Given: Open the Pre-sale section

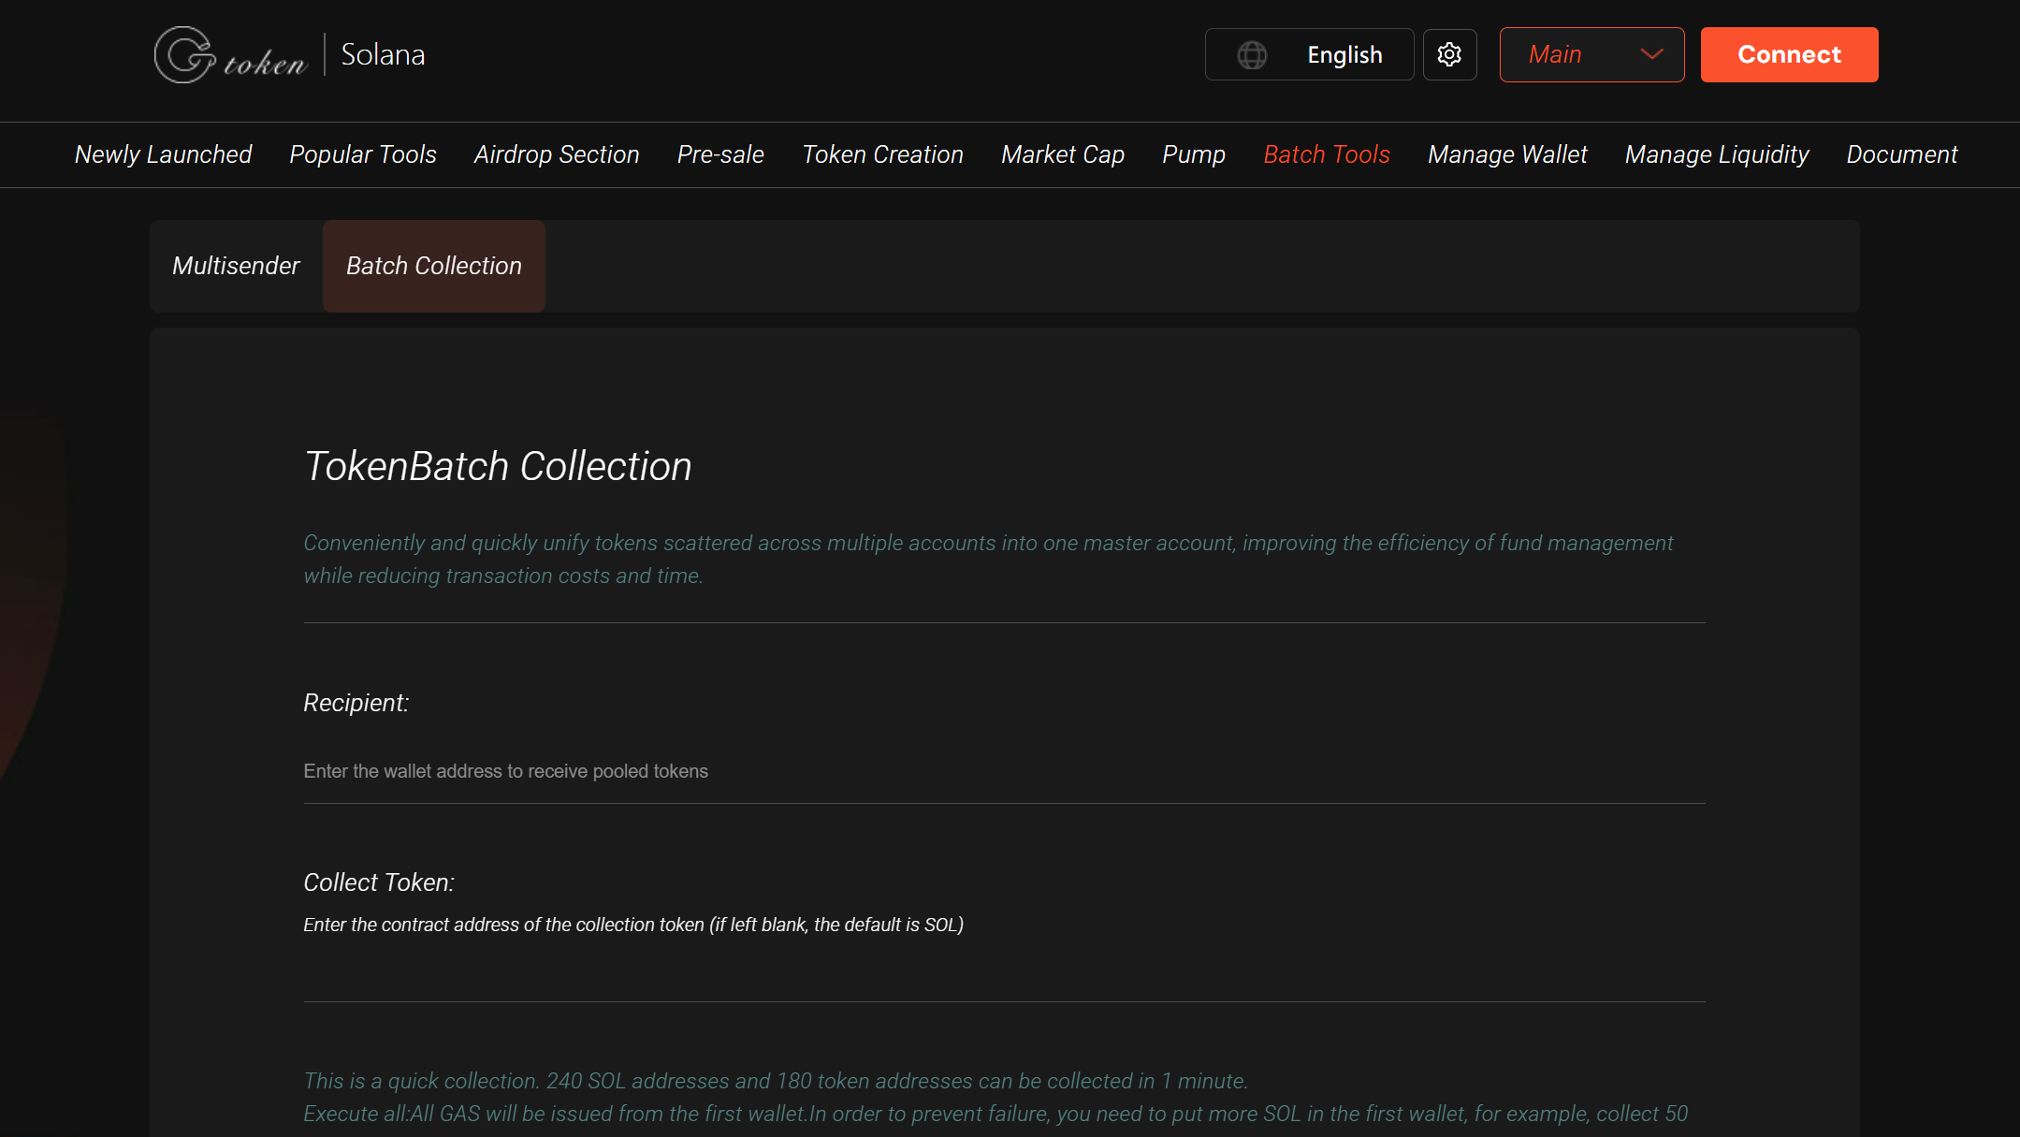Looking at the screenshot, I should tap(719, 154).
